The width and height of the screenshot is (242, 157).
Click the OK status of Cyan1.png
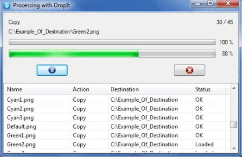199,100
